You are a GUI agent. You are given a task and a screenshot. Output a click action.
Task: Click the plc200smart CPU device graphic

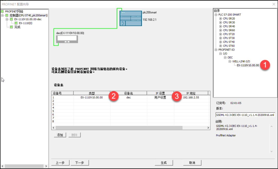131,18
